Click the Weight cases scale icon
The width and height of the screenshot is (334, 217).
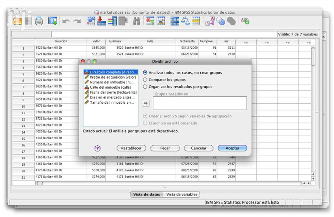(185, 21)
